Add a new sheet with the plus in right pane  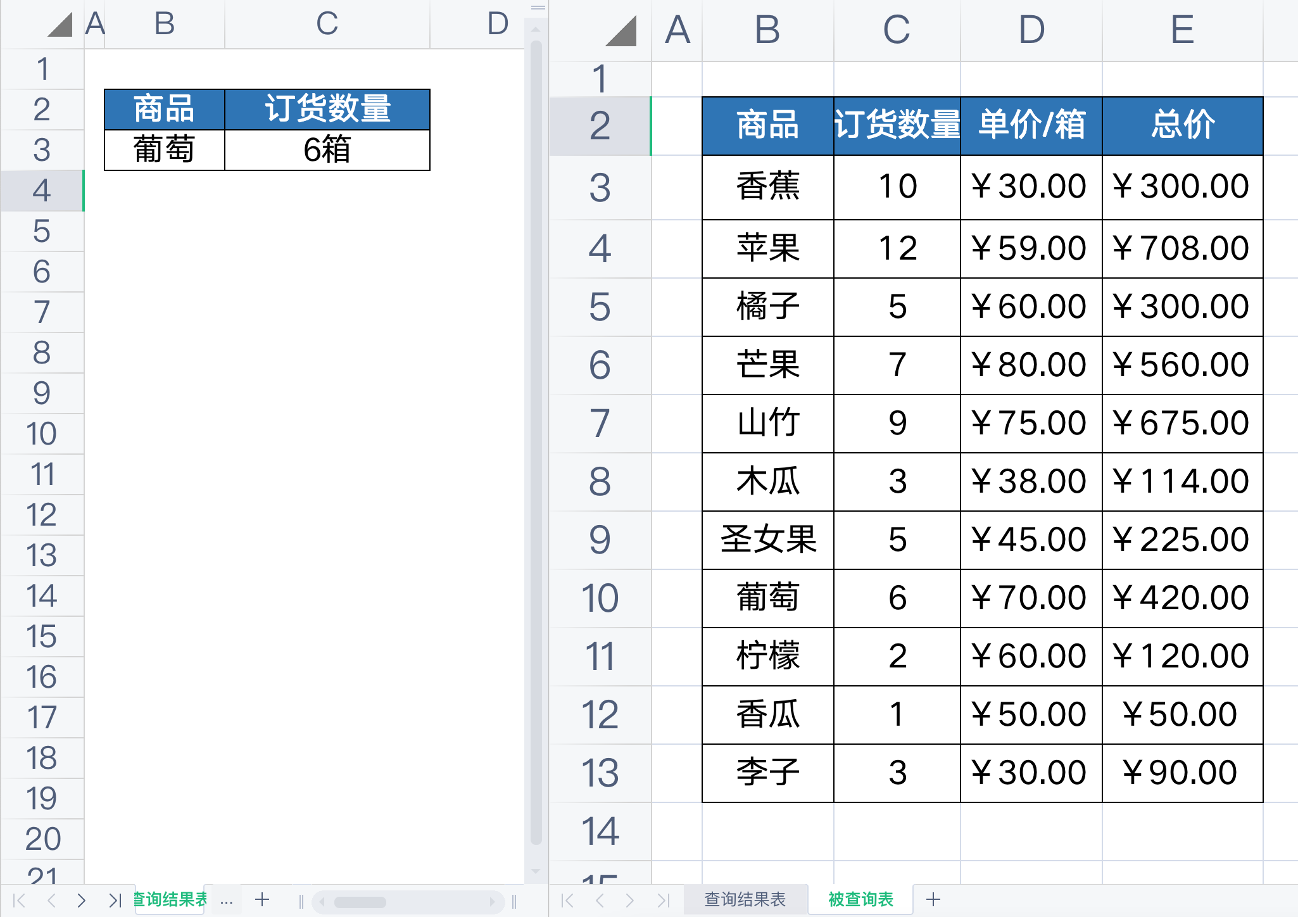pos(933,899)
